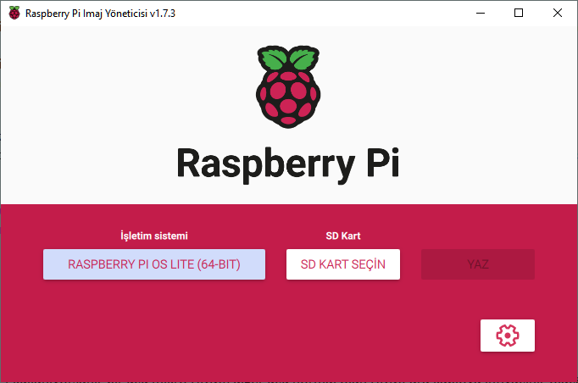Click the SD Kart label
This screenshot has width=578, height=383.
343,236
